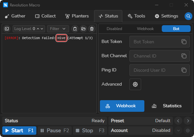Select the Bot mode option
194x137 pixels.
pyautogui.click(x=176, y=29)
